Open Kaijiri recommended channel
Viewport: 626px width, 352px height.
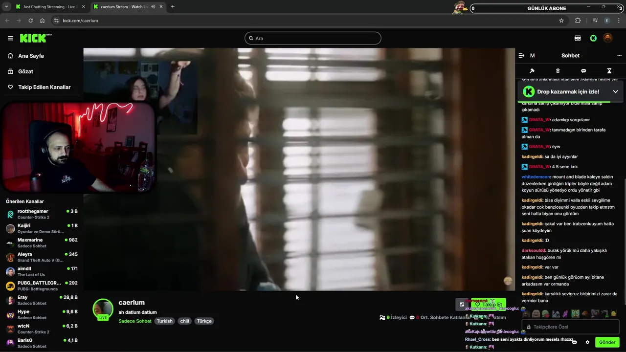pyautogui.click(x=42, y=228)
